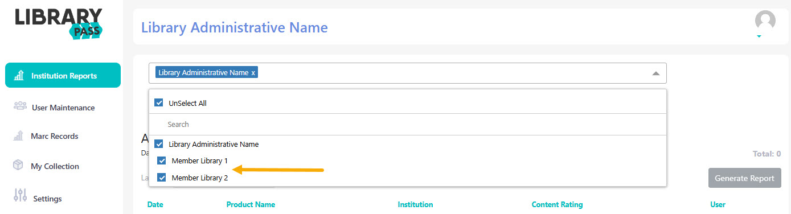Click the My Collection box icon

click(19, 166)
